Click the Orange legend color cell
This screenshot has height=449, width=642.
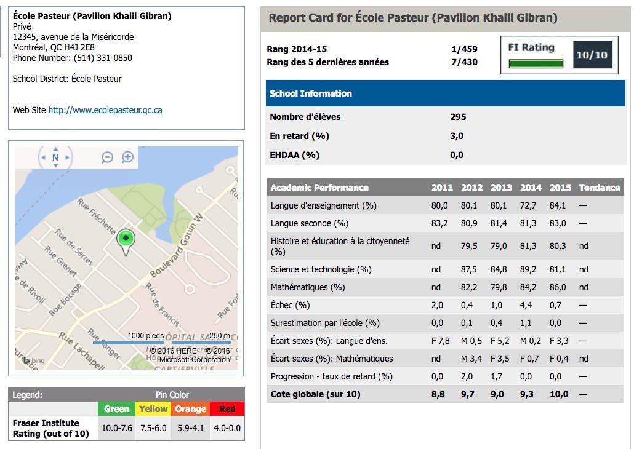click(x=190, y=409)
